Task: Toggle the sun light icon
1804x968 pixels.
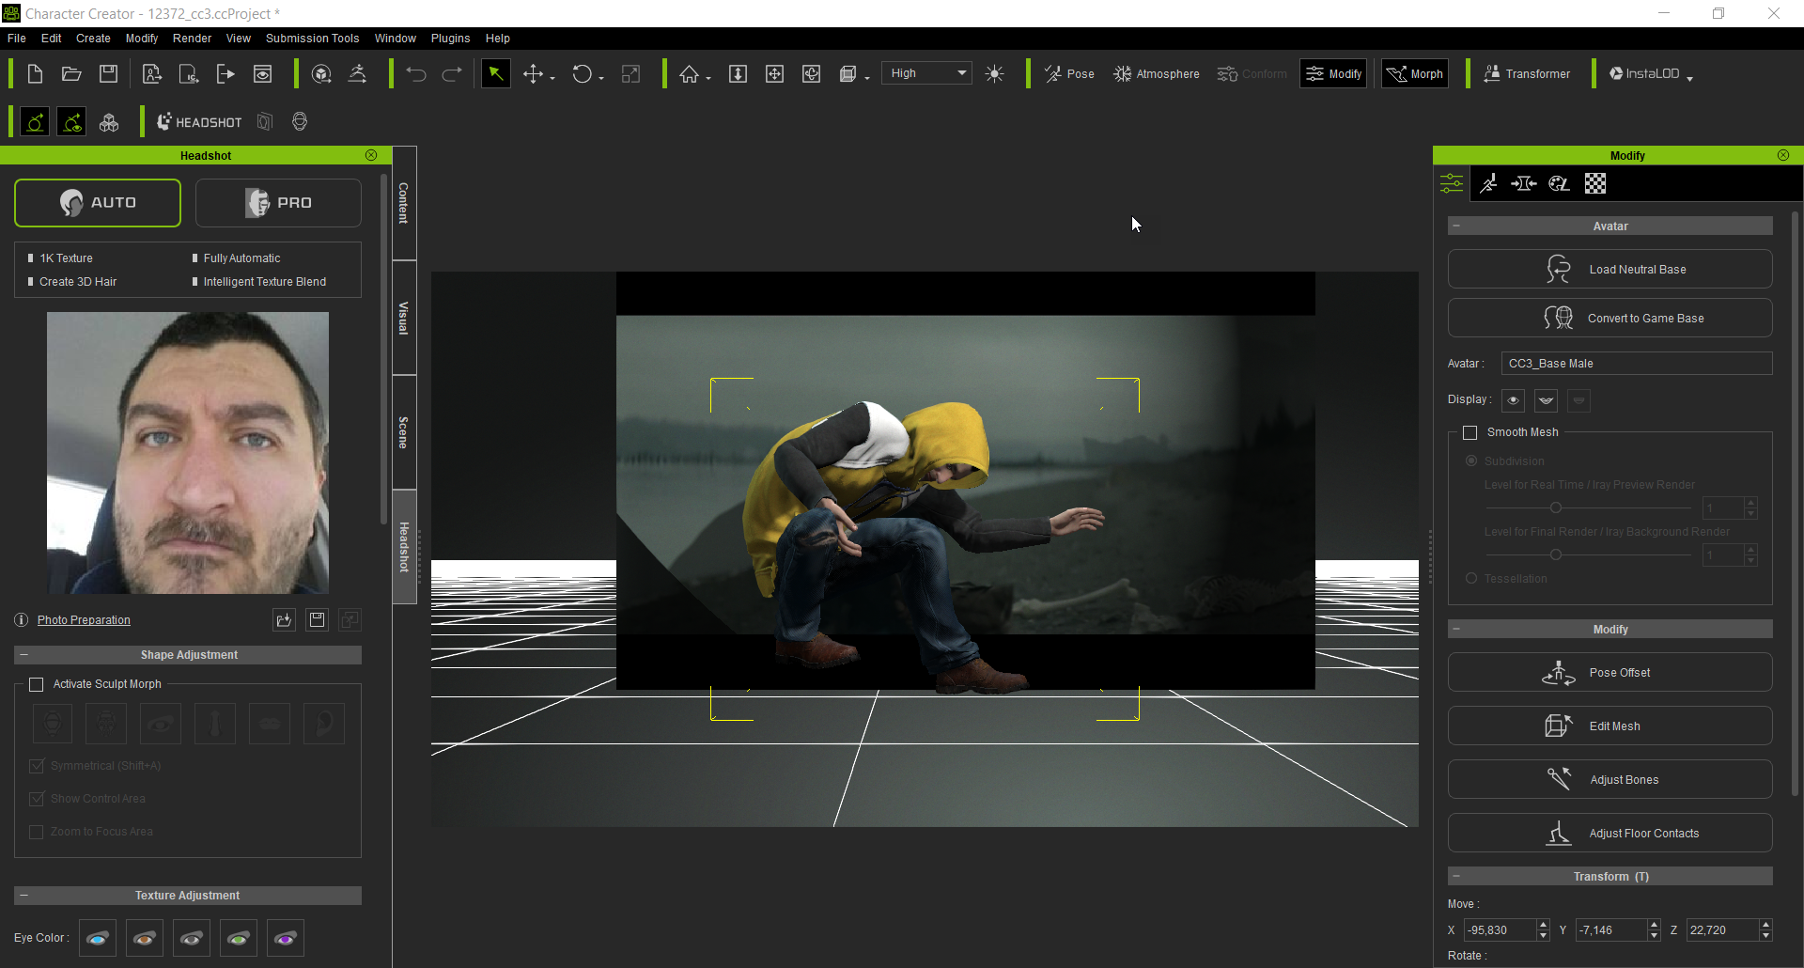Action: [x=995, y=74]
